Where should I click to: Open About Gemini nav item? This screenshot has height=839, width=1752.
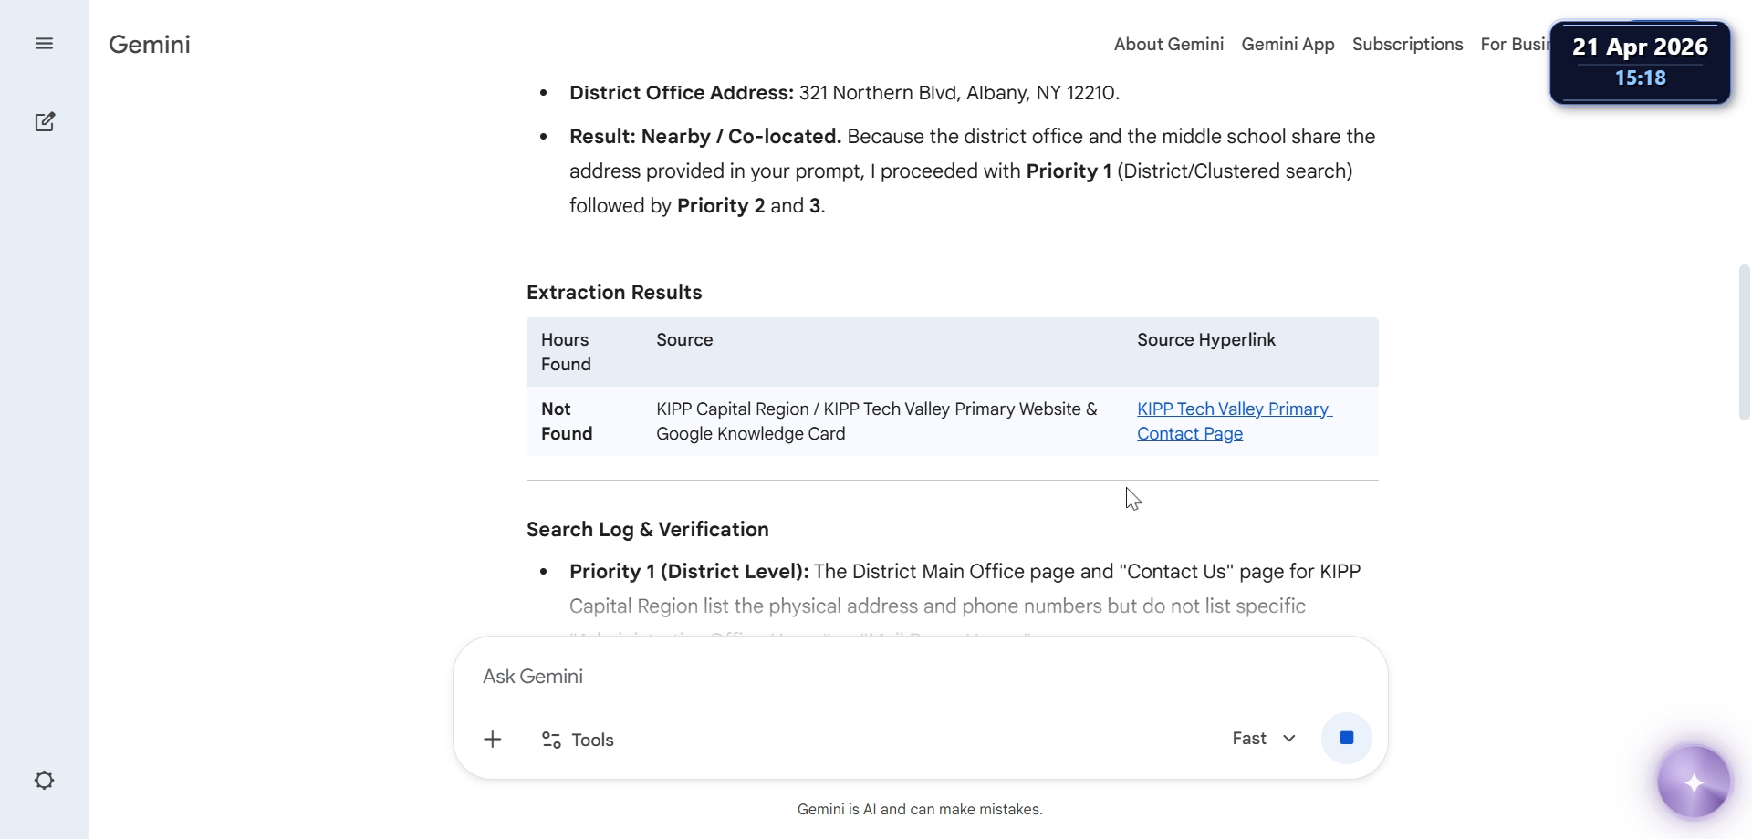(x=1168, y=44)
